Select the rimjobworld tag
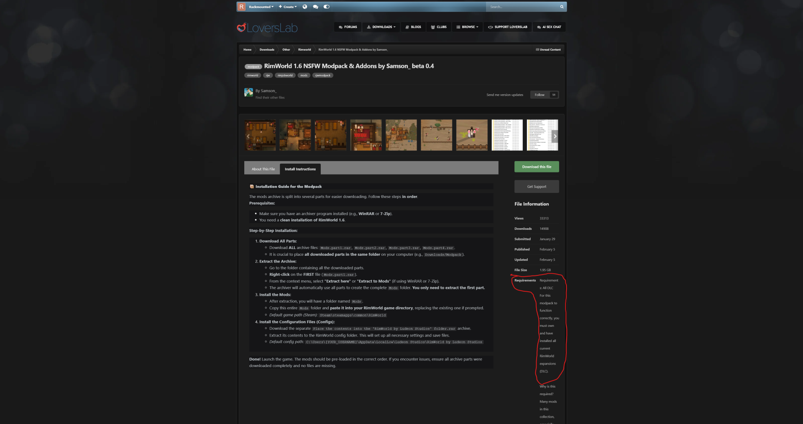 tap(285, 75)
